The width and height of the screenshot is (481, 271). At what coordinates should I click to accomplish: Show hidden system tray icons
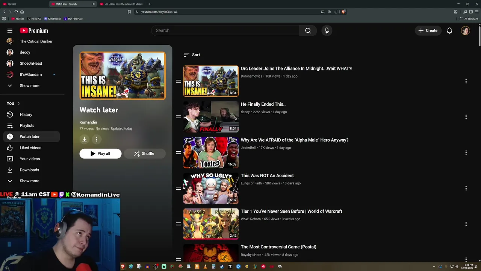point(434,266)
